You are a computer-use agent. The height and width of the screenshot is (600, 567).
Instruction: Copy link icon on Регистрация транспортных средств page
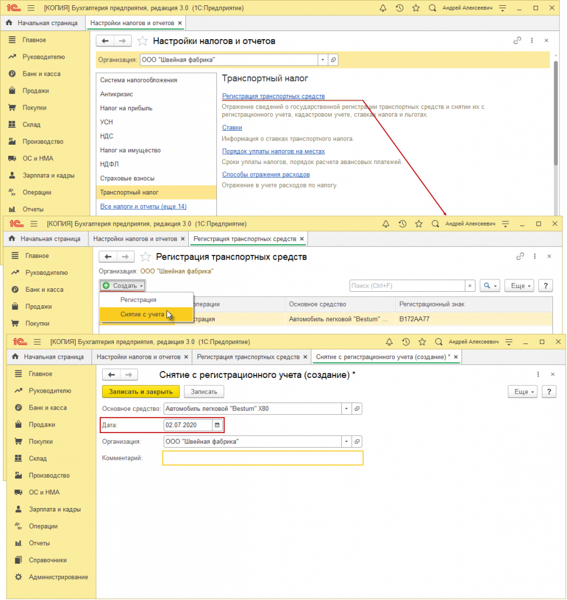520,257
